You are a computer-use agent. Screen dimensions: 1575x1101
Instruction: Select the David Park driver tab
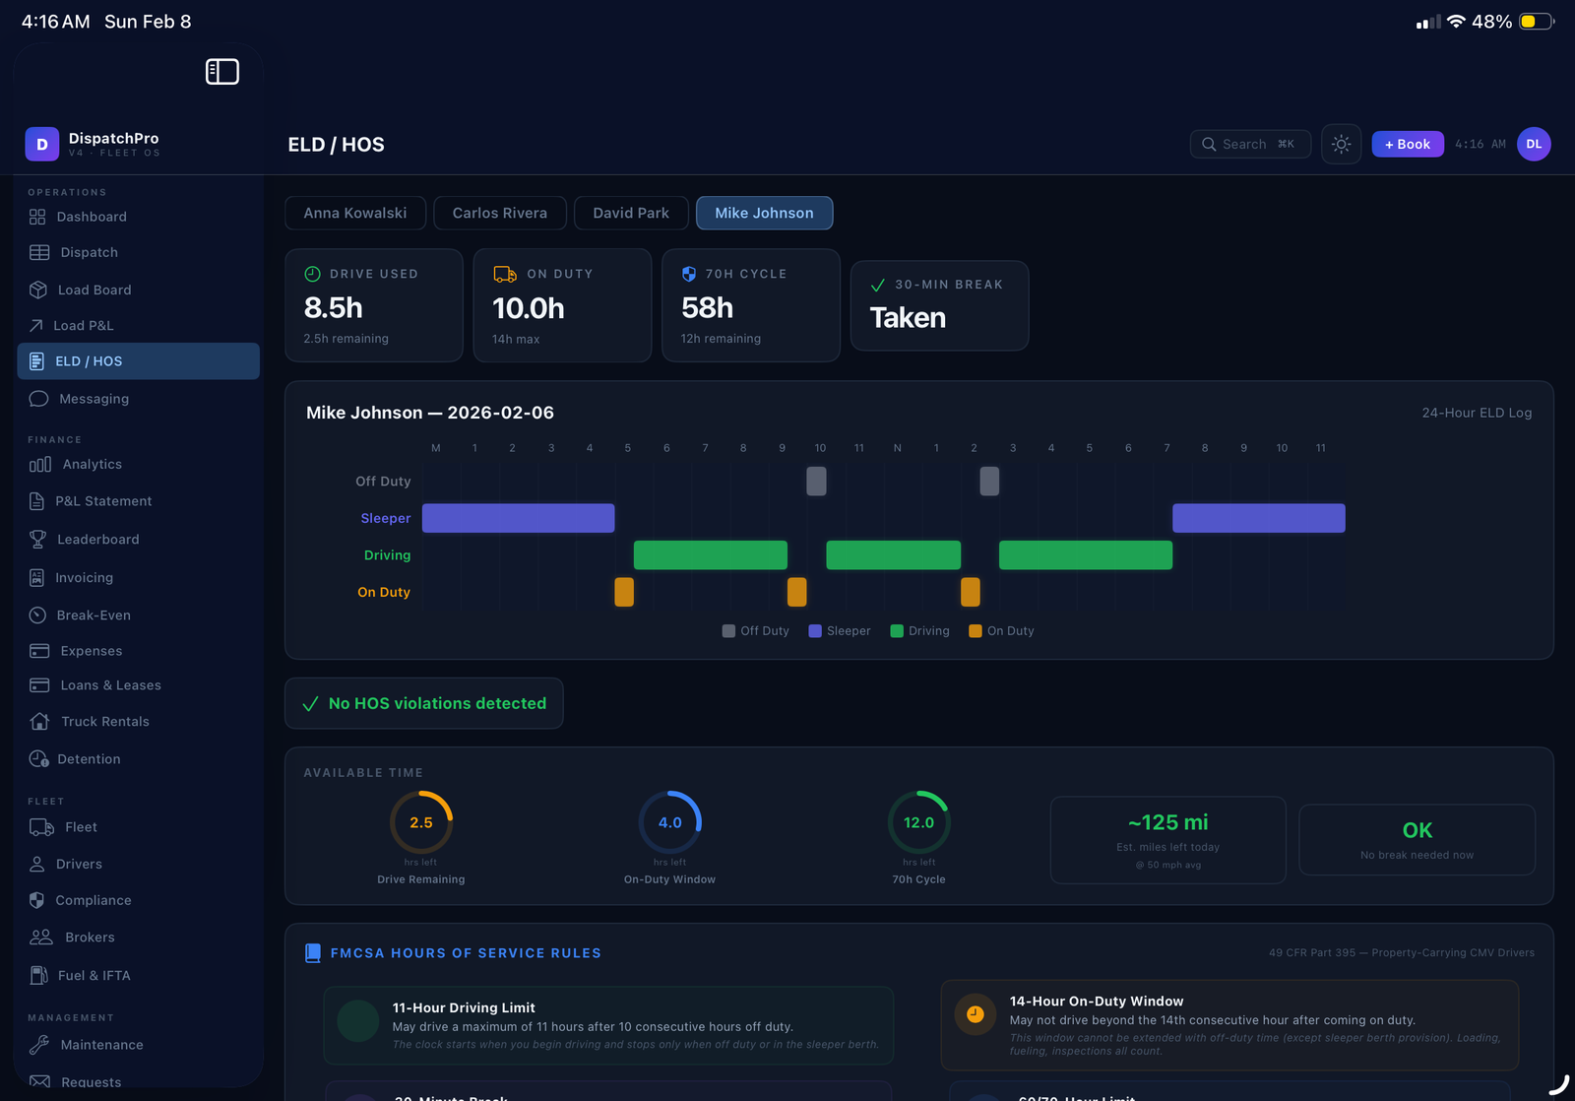tap(630, 213)
